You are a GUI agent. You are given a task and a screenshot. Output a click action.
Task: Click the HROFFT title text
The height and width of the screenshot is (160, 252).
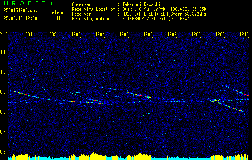[x=25, y=3]
